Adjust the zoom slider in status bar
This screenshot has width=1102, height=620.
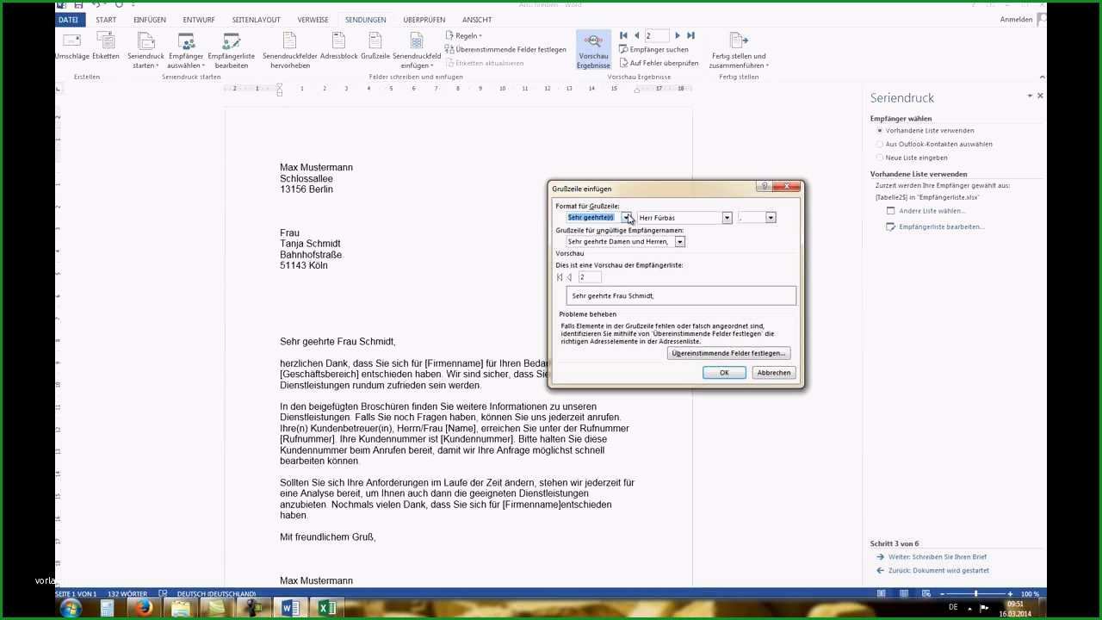(x=975, y=594)
